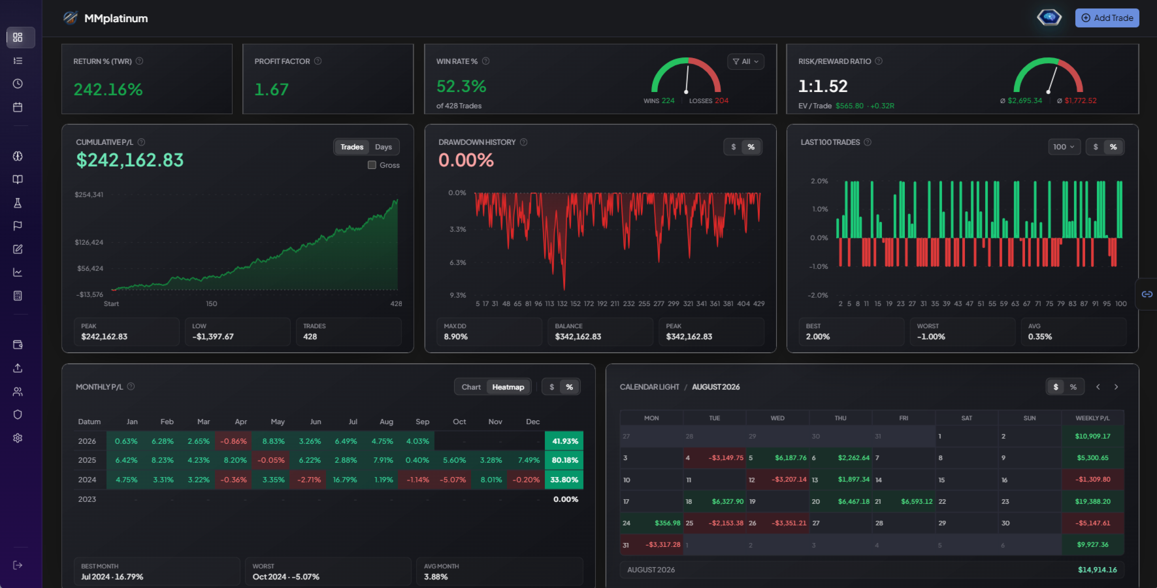Select the Chart tab in Monthly P/L

click(x=471, y=387)
